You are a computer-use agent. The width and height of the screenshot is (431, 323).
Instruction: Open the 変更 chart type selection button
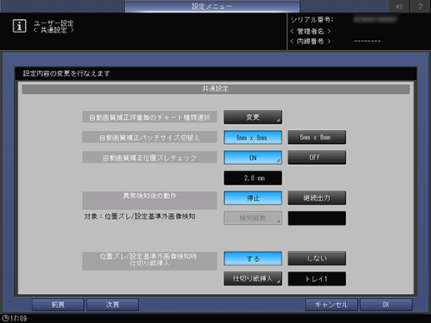(x=253, y=117)
